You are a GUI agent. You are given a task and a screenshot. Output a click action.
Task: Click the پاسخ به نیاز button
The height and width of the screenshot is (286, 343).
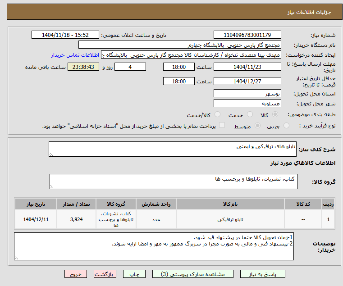point(262,274)
